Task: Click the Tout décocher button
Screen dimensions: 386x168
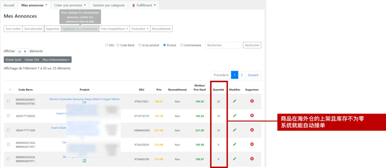Action: (x=33, y=29)
